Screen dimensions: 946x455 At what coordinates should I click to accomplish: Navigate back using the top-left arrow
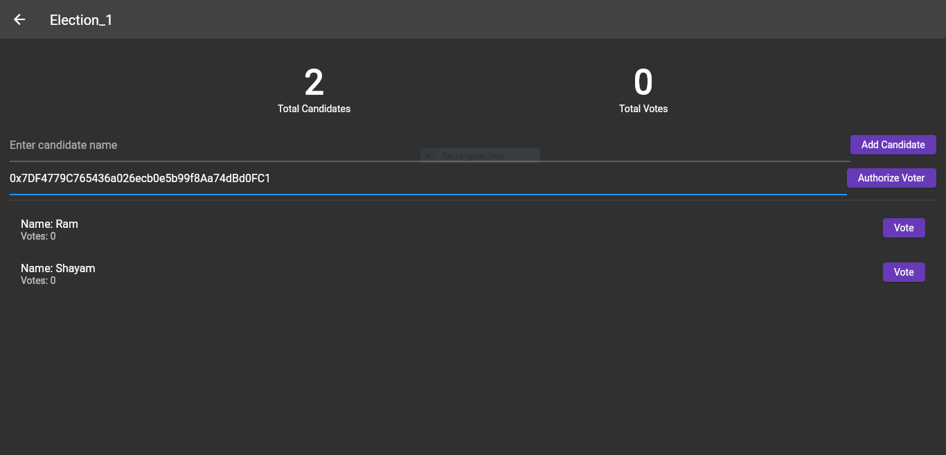[19, 19]
